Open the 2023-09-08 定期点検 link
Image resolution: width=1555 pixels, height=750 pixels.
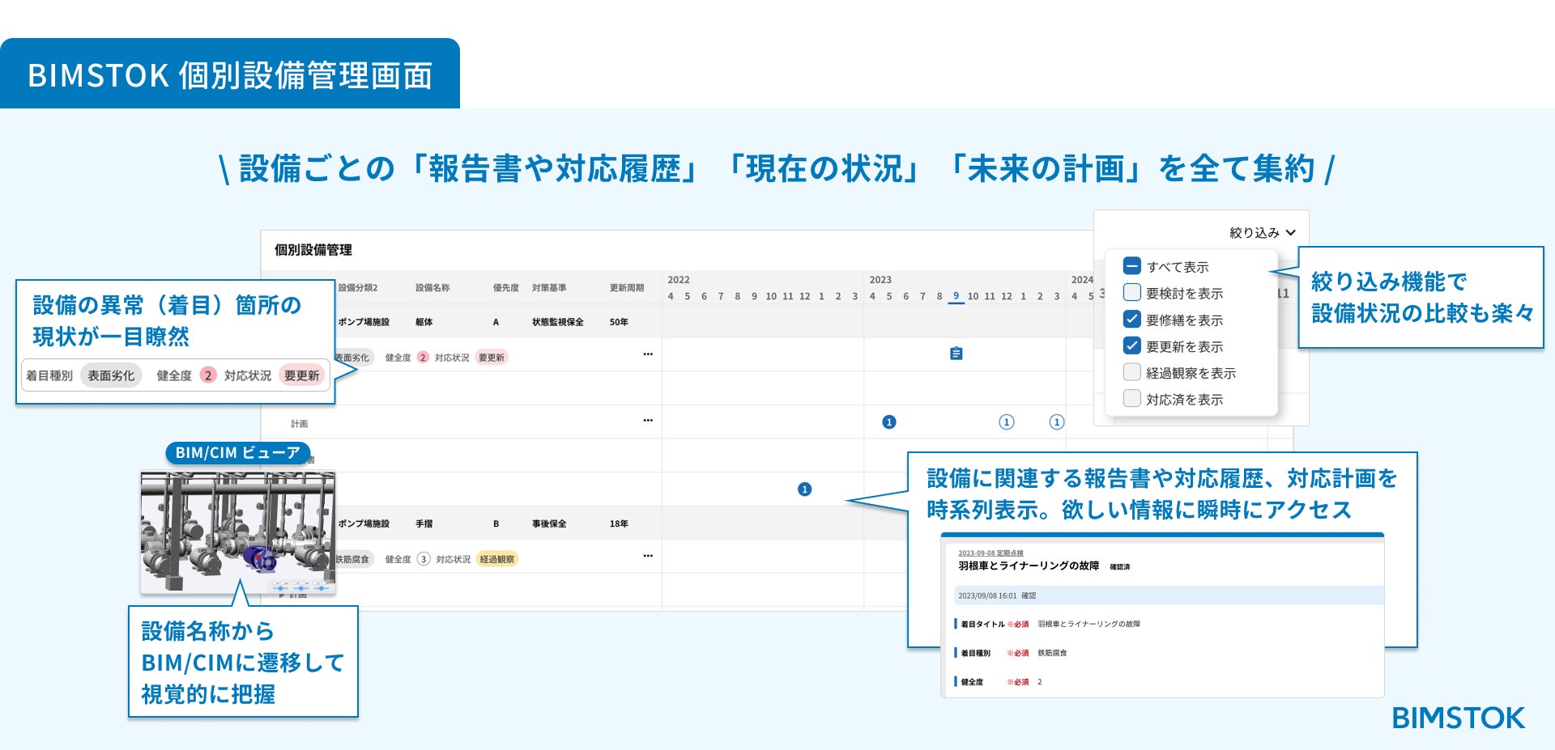[x=991, y=553]
